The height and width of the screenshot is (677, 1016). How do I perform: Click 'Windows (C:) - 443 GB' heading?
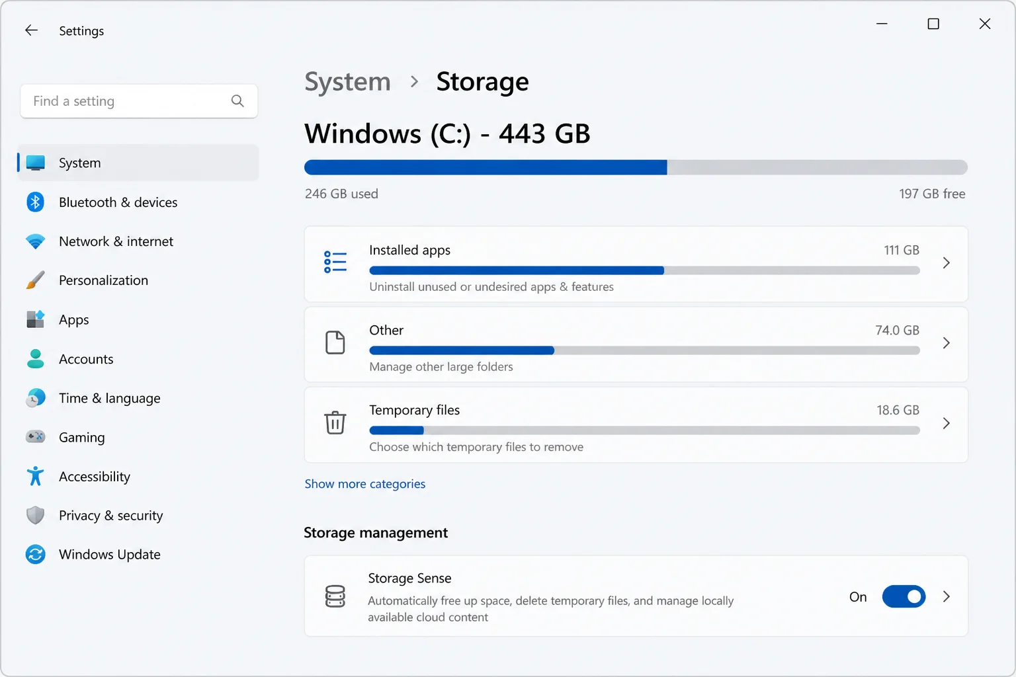click(x=447, y=134)
